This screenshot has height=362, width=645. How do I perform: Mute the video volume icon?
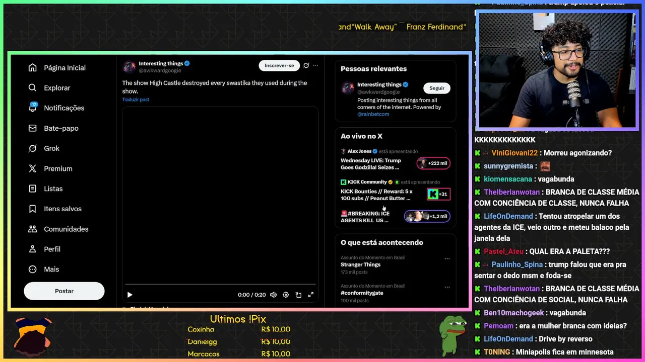273,295
